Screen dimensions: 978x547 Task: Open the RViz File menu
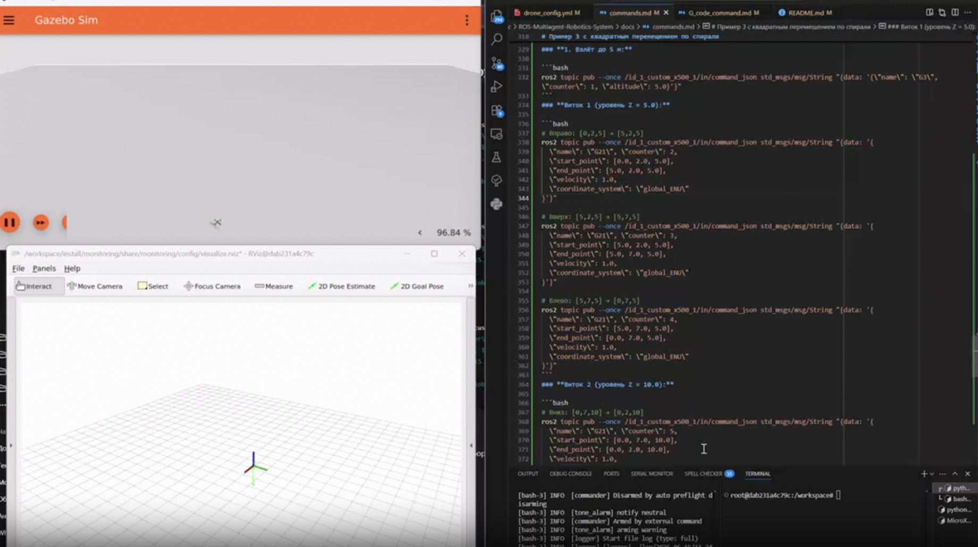(x=19, y=268)
